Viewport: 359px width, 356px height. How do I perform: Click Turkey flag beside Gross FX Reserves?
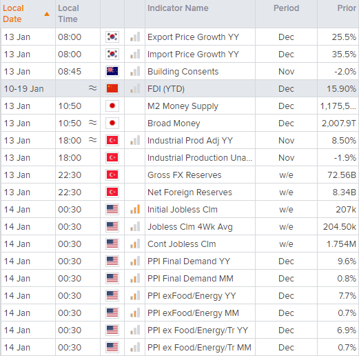112,175
